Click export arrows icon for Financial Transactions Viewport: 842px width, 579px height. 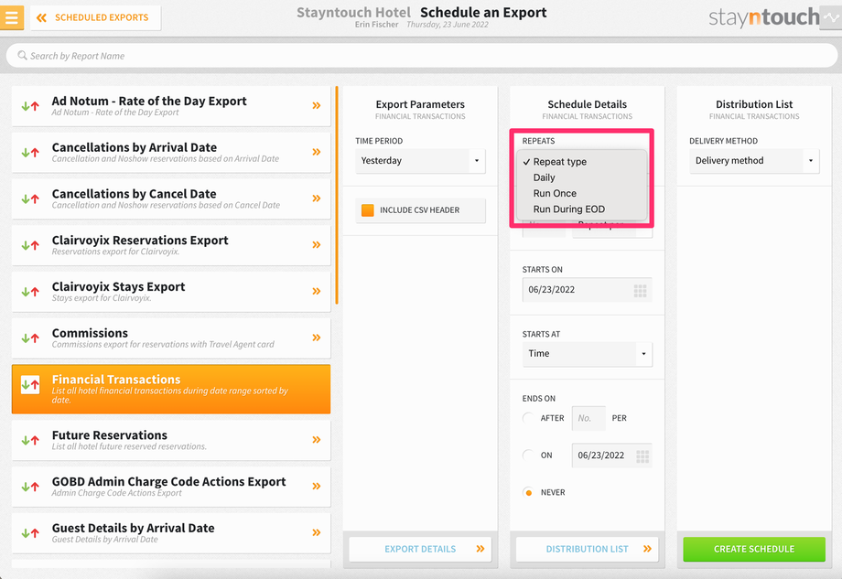[x=30, y=384]
